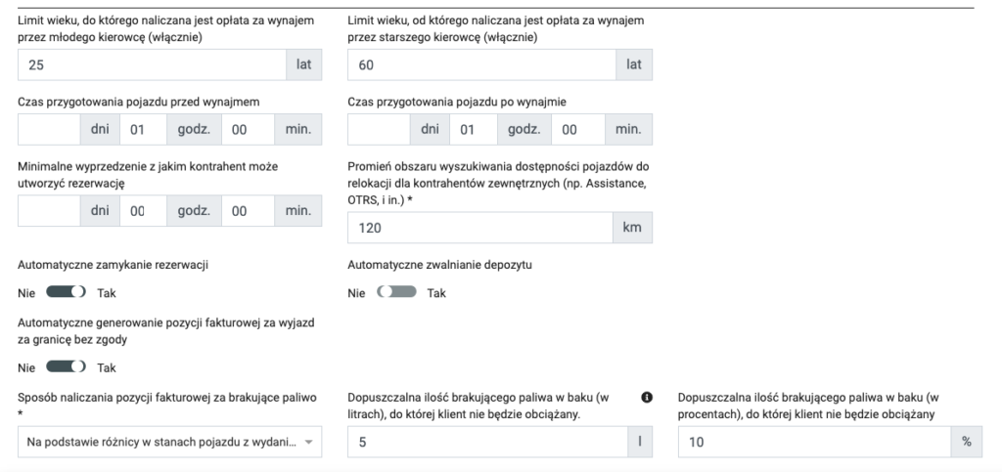Click the dropdown arrow for fuel invoicing method
The image size is (1002, 472).
pos(310,443)
